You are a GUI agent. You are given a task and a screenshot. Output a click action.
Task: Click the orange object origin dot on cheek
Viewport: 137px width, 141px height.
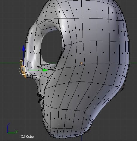pyautogui.click(x=81, y=63)
